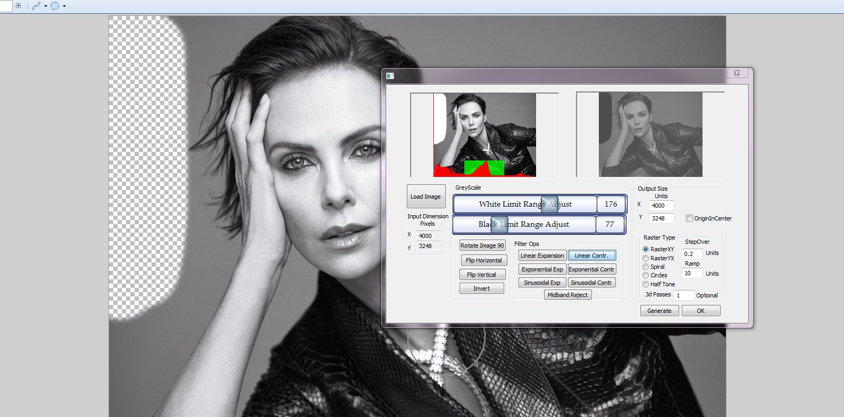844x417 pixels.
Task: Enable the OriginInCenter checkbox
Action: tap(689, 218)
